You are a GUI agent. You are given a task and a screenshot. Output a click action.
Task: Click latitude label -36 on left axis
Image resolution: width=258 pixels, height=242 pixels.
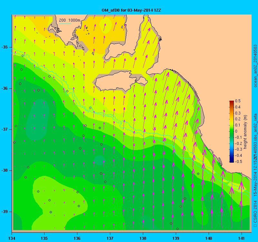pos(5,88)
